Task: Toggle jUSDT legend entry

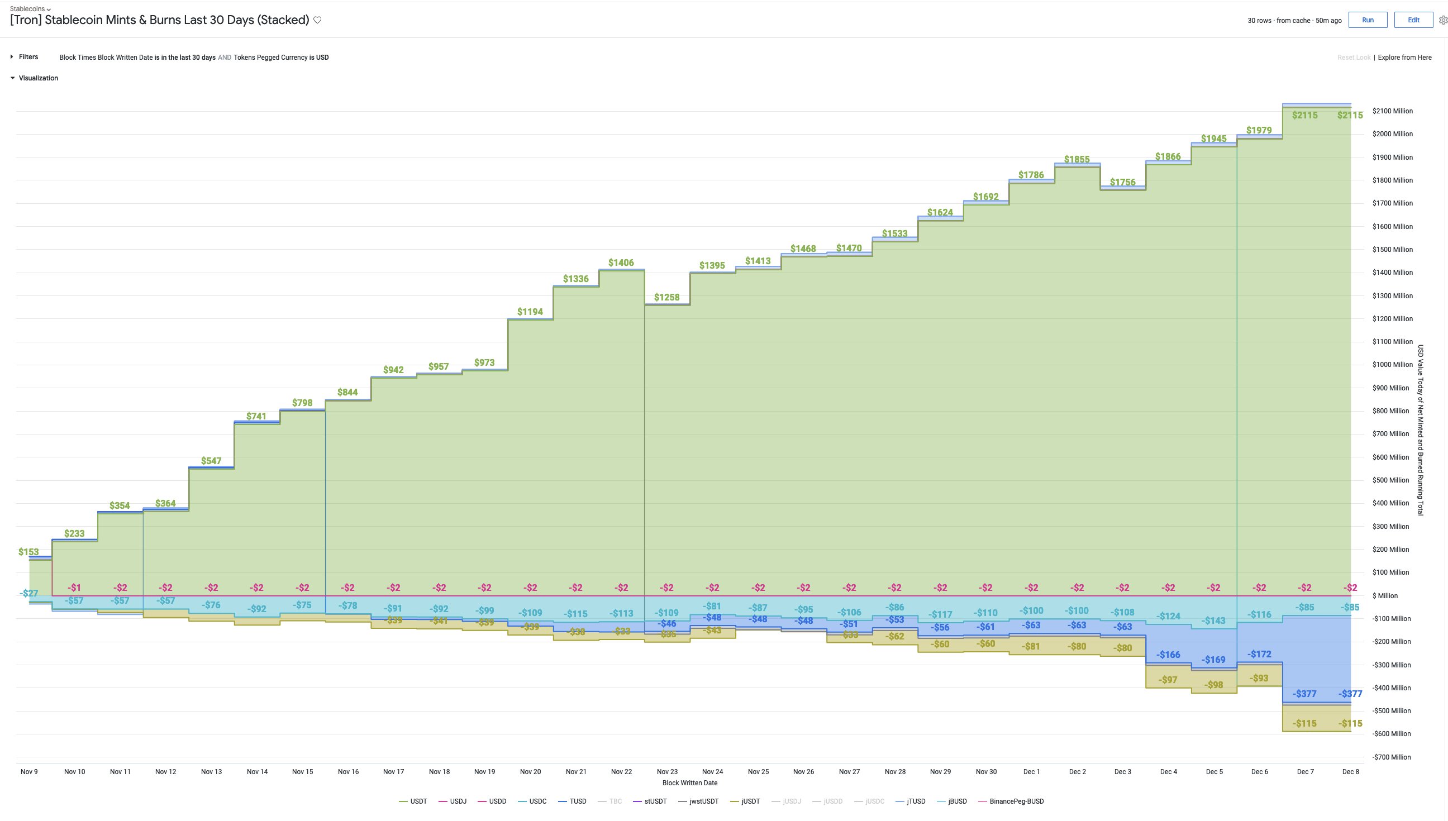Action: click(x=750, y=801)
